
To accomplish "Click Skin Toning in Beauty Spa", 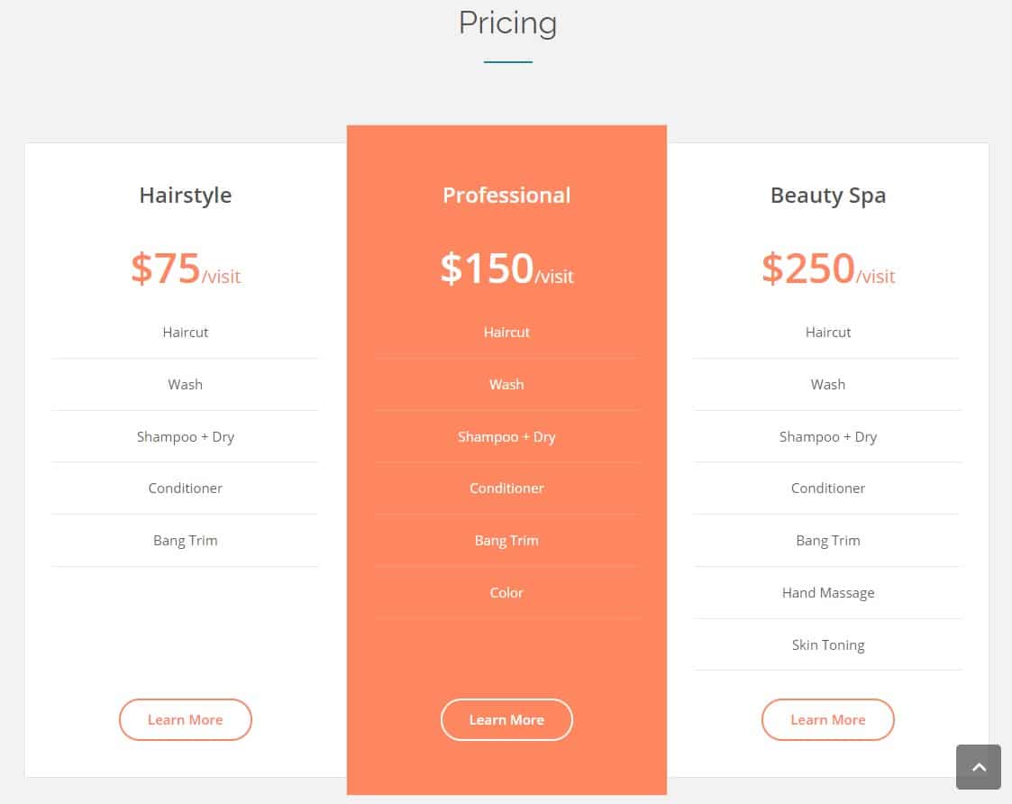I will (x=828, y=644).
